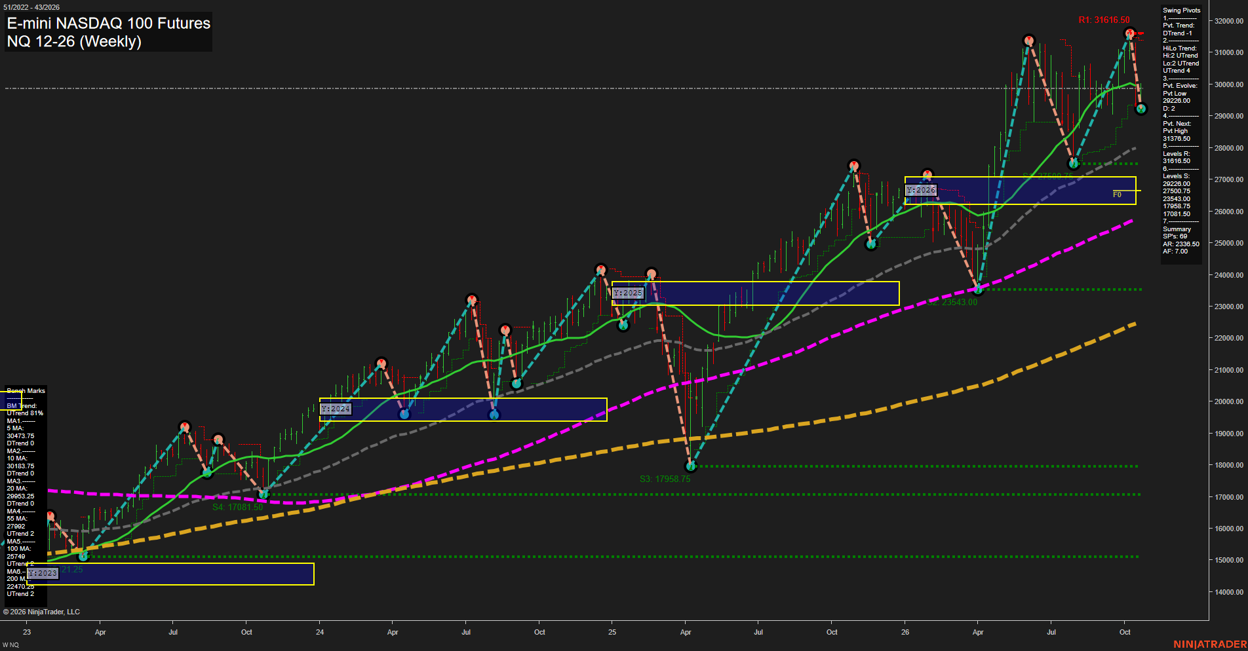Click the 51/2022 - 43/2026 date range label
This screenshot has height=651, width=1248.
pyautogui.click(x=31, y=7)
